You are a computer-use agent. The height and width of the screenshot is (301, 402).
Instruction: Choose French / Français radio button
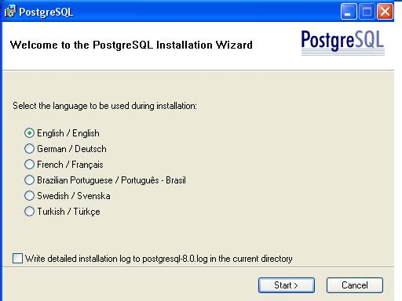29,165
